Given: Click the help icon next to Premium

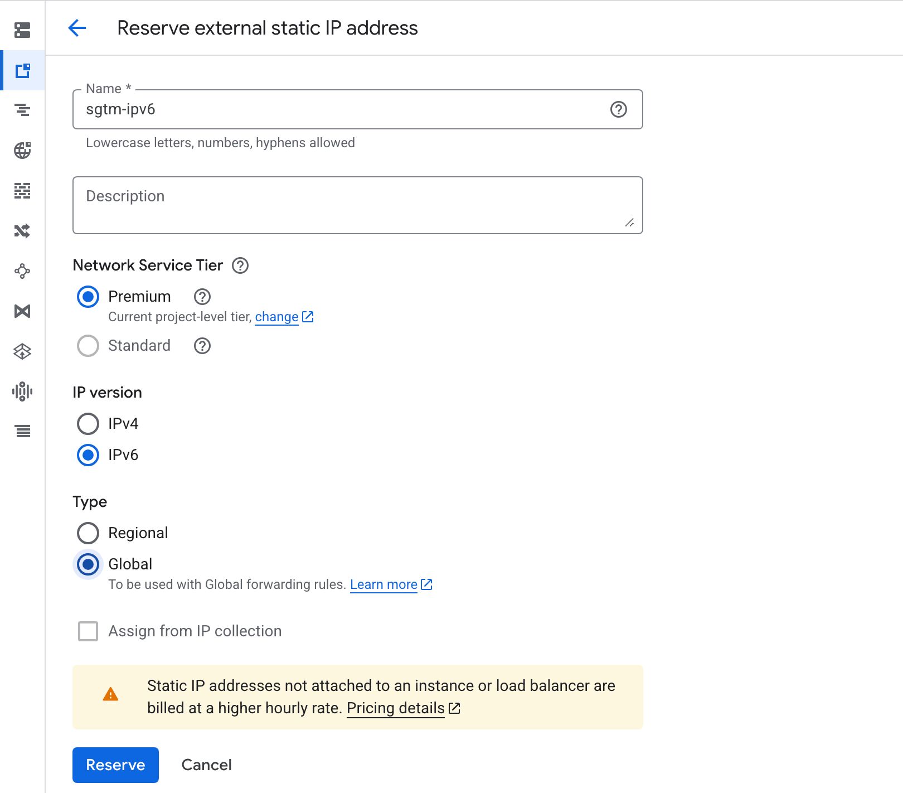Looking at the screenshot, I should (202, 297).
